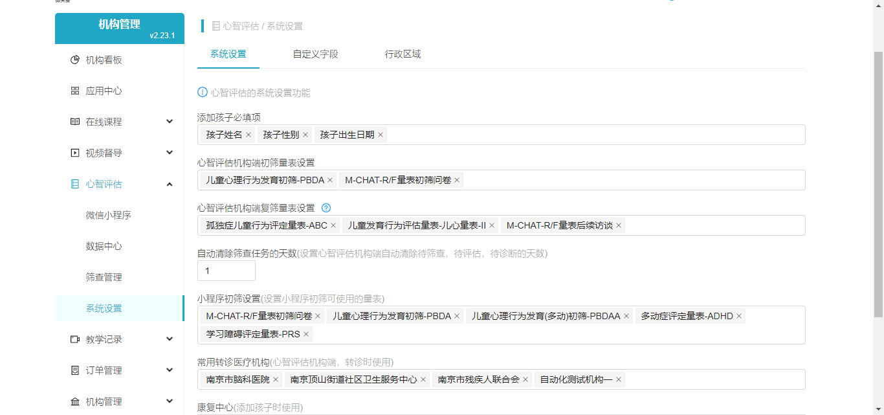Viewport: 884px width, 415px height.
Task: Open the 行政区域 tab
Action: (x=403, y=54)
